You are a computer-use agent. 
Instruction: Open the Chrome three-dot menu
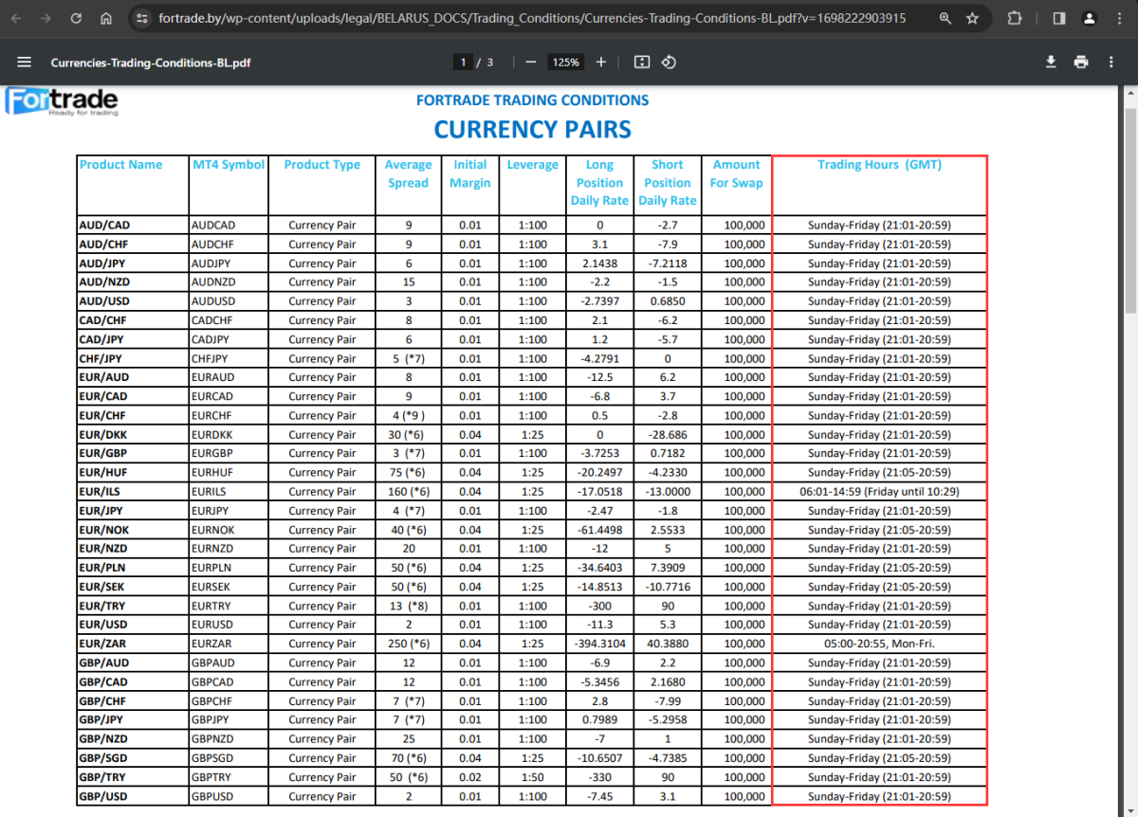pos(1120,18)
